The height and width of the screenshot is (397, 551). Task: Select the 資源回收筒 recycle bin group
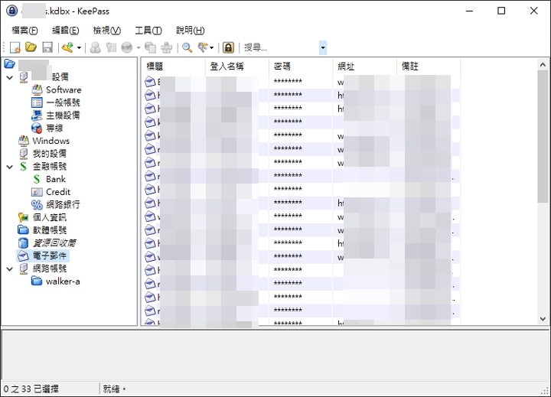(x=54, y=243)
